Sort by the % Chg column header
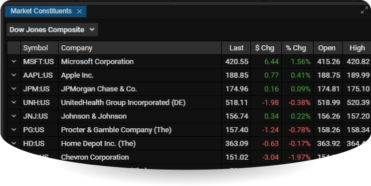371x186 pixels. pos(297,48)
